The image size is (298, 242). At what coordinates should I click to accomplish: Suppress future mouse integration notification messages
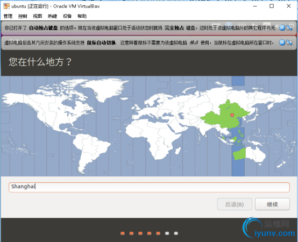[x=289, y=42]
